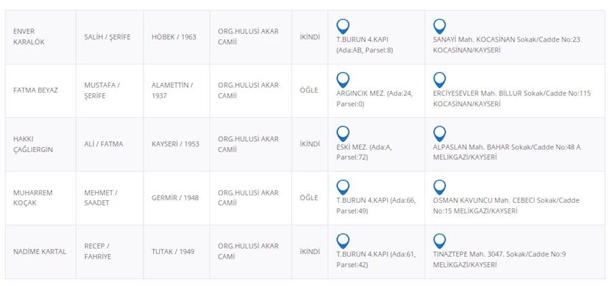Screen dimensions: 611x286
Task: Click location pin for T.BURUN 4.KAPI Ada:66
Action: click(x=343, y=187)
